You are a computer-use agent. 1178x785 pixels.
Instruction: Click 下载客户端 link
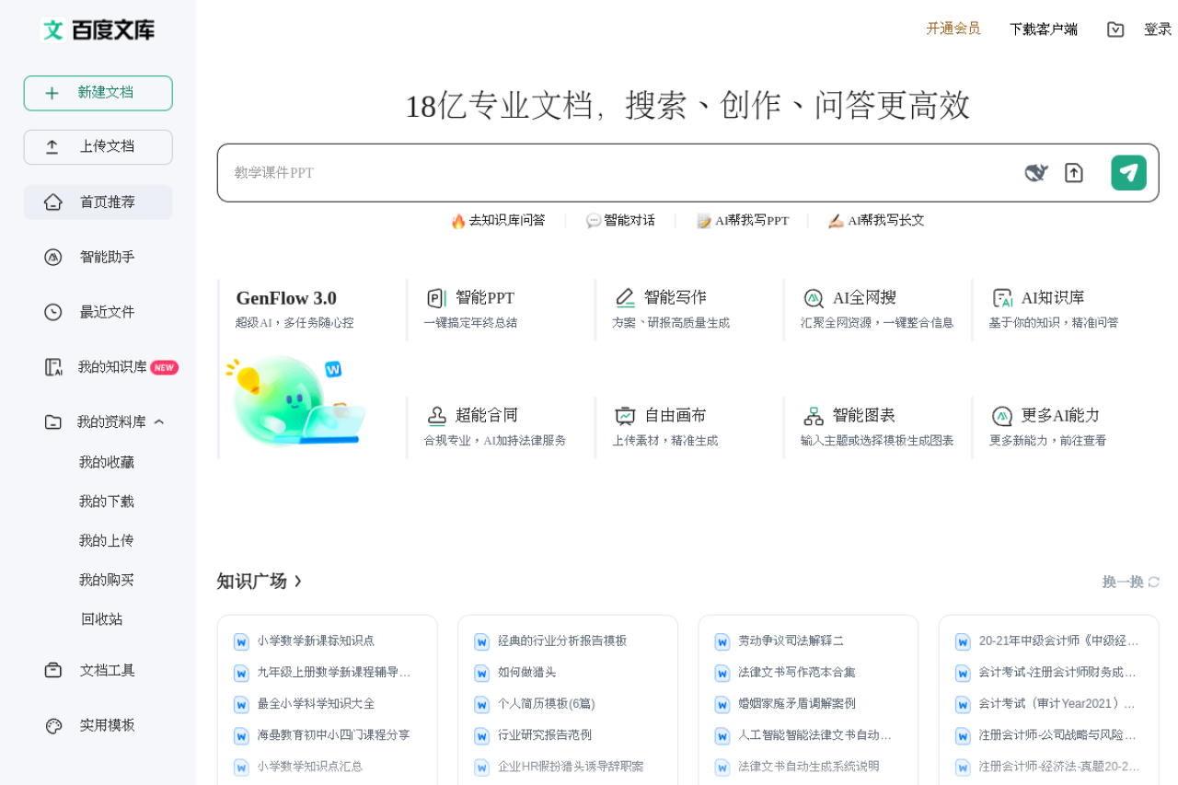[1044, 29]
